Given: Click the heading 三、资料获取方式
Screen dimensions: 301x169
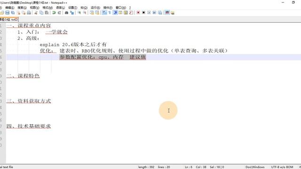Looking at the screenshot, I should 29,101.
